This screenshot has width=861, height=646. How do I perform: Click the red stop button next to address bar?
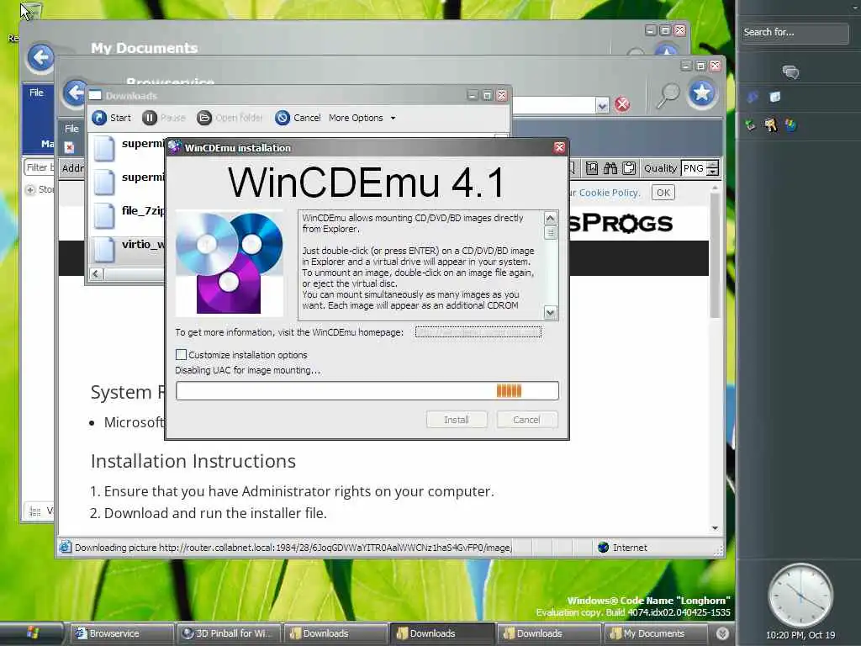621,104
